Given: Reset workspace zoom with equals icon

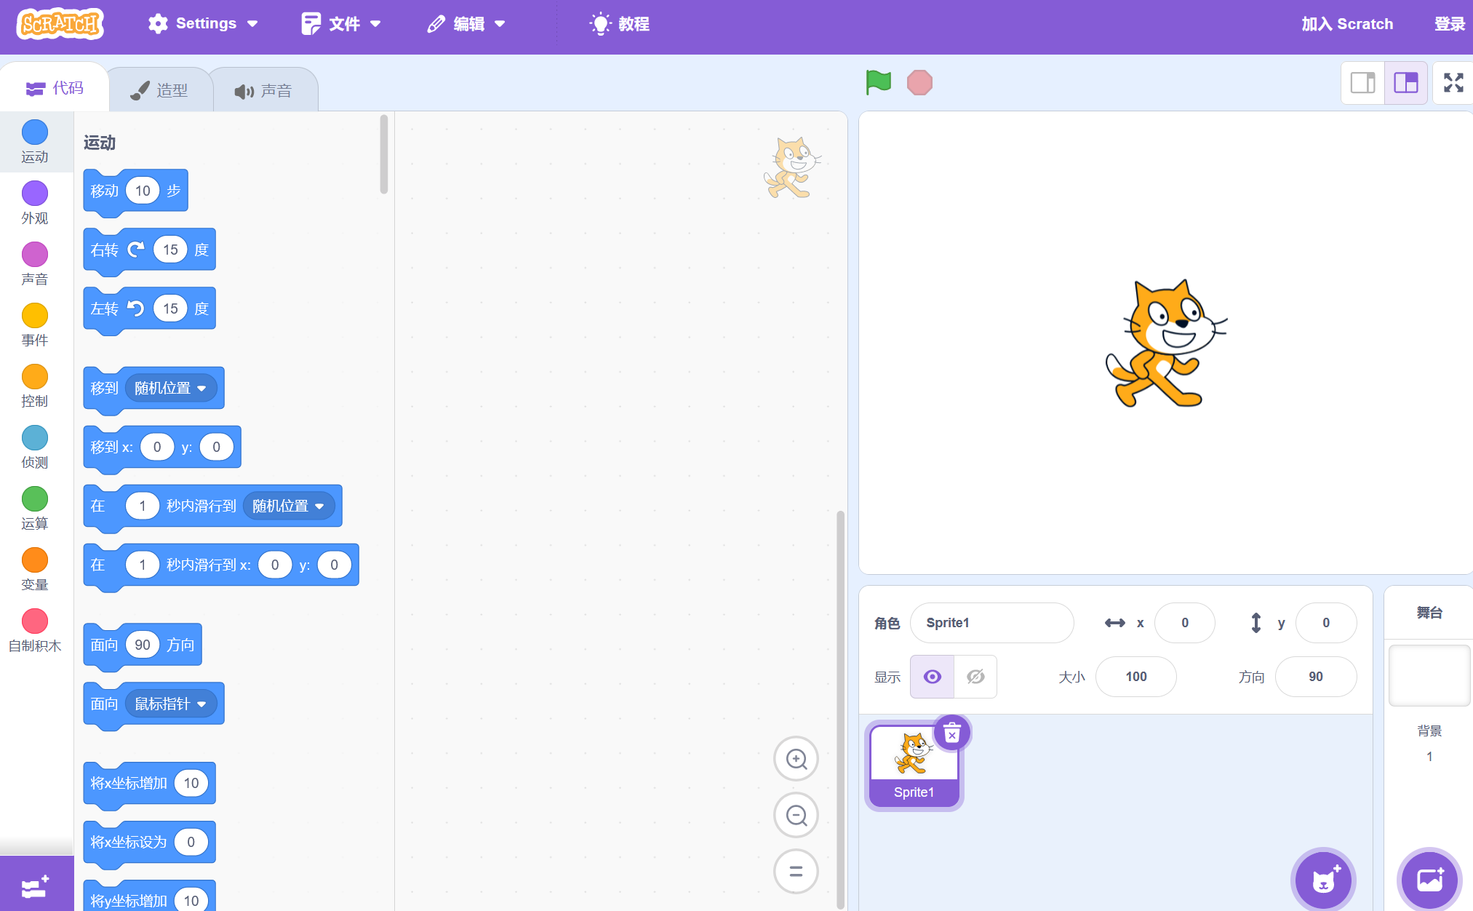Looking at the screenshot, I should (x=796, y=871).
